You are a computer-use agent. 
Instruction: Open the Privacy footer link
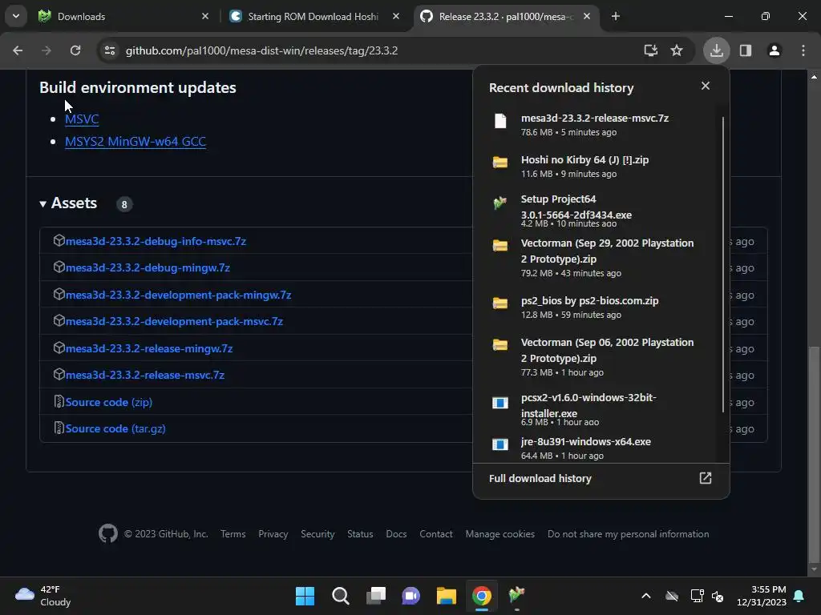[x=273, y=534]
